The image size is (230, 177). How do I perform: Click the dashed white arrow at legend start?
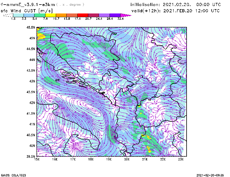[8, 15]
